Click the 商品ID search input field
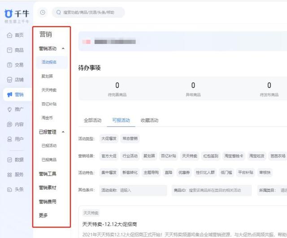This screenshot has width=287, height=238. click(212, 190)
